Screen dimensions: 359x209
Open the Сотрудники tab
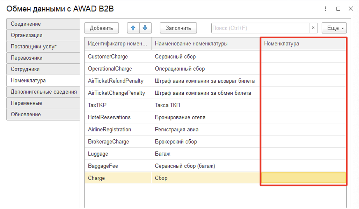[43, 69]
